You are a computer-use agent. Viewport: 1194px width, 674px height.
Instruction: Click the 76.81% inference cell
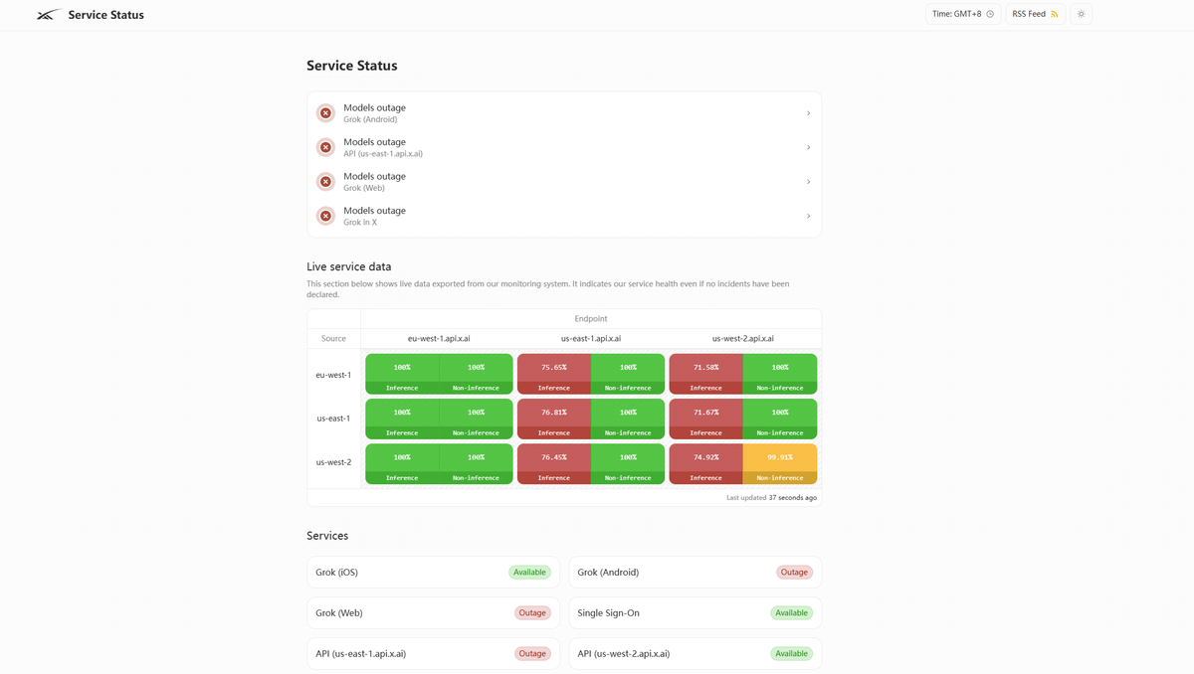point(554,419)
